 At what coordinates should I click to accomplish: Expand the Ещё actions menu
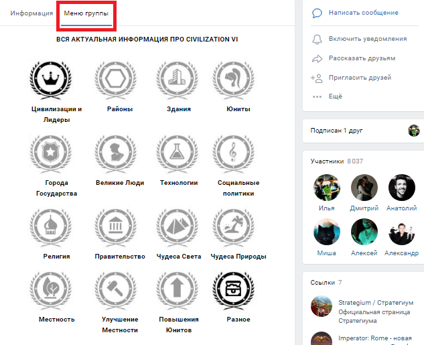pos(336,96)
